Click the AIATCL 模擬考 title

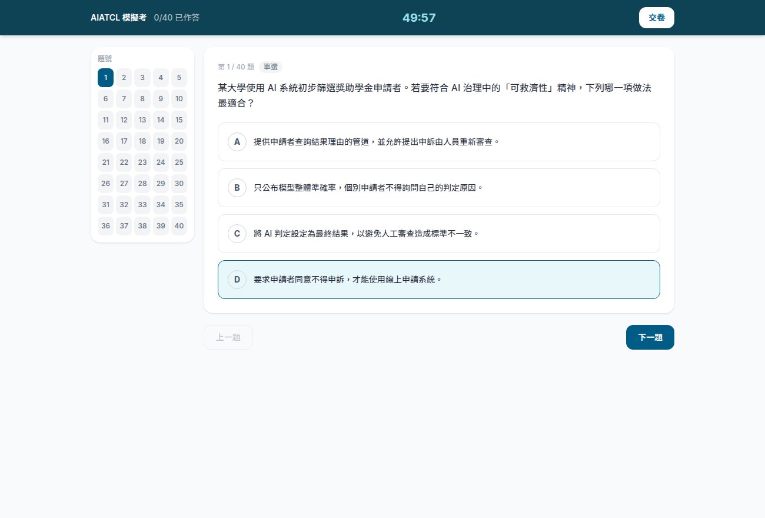click(118, 18)
